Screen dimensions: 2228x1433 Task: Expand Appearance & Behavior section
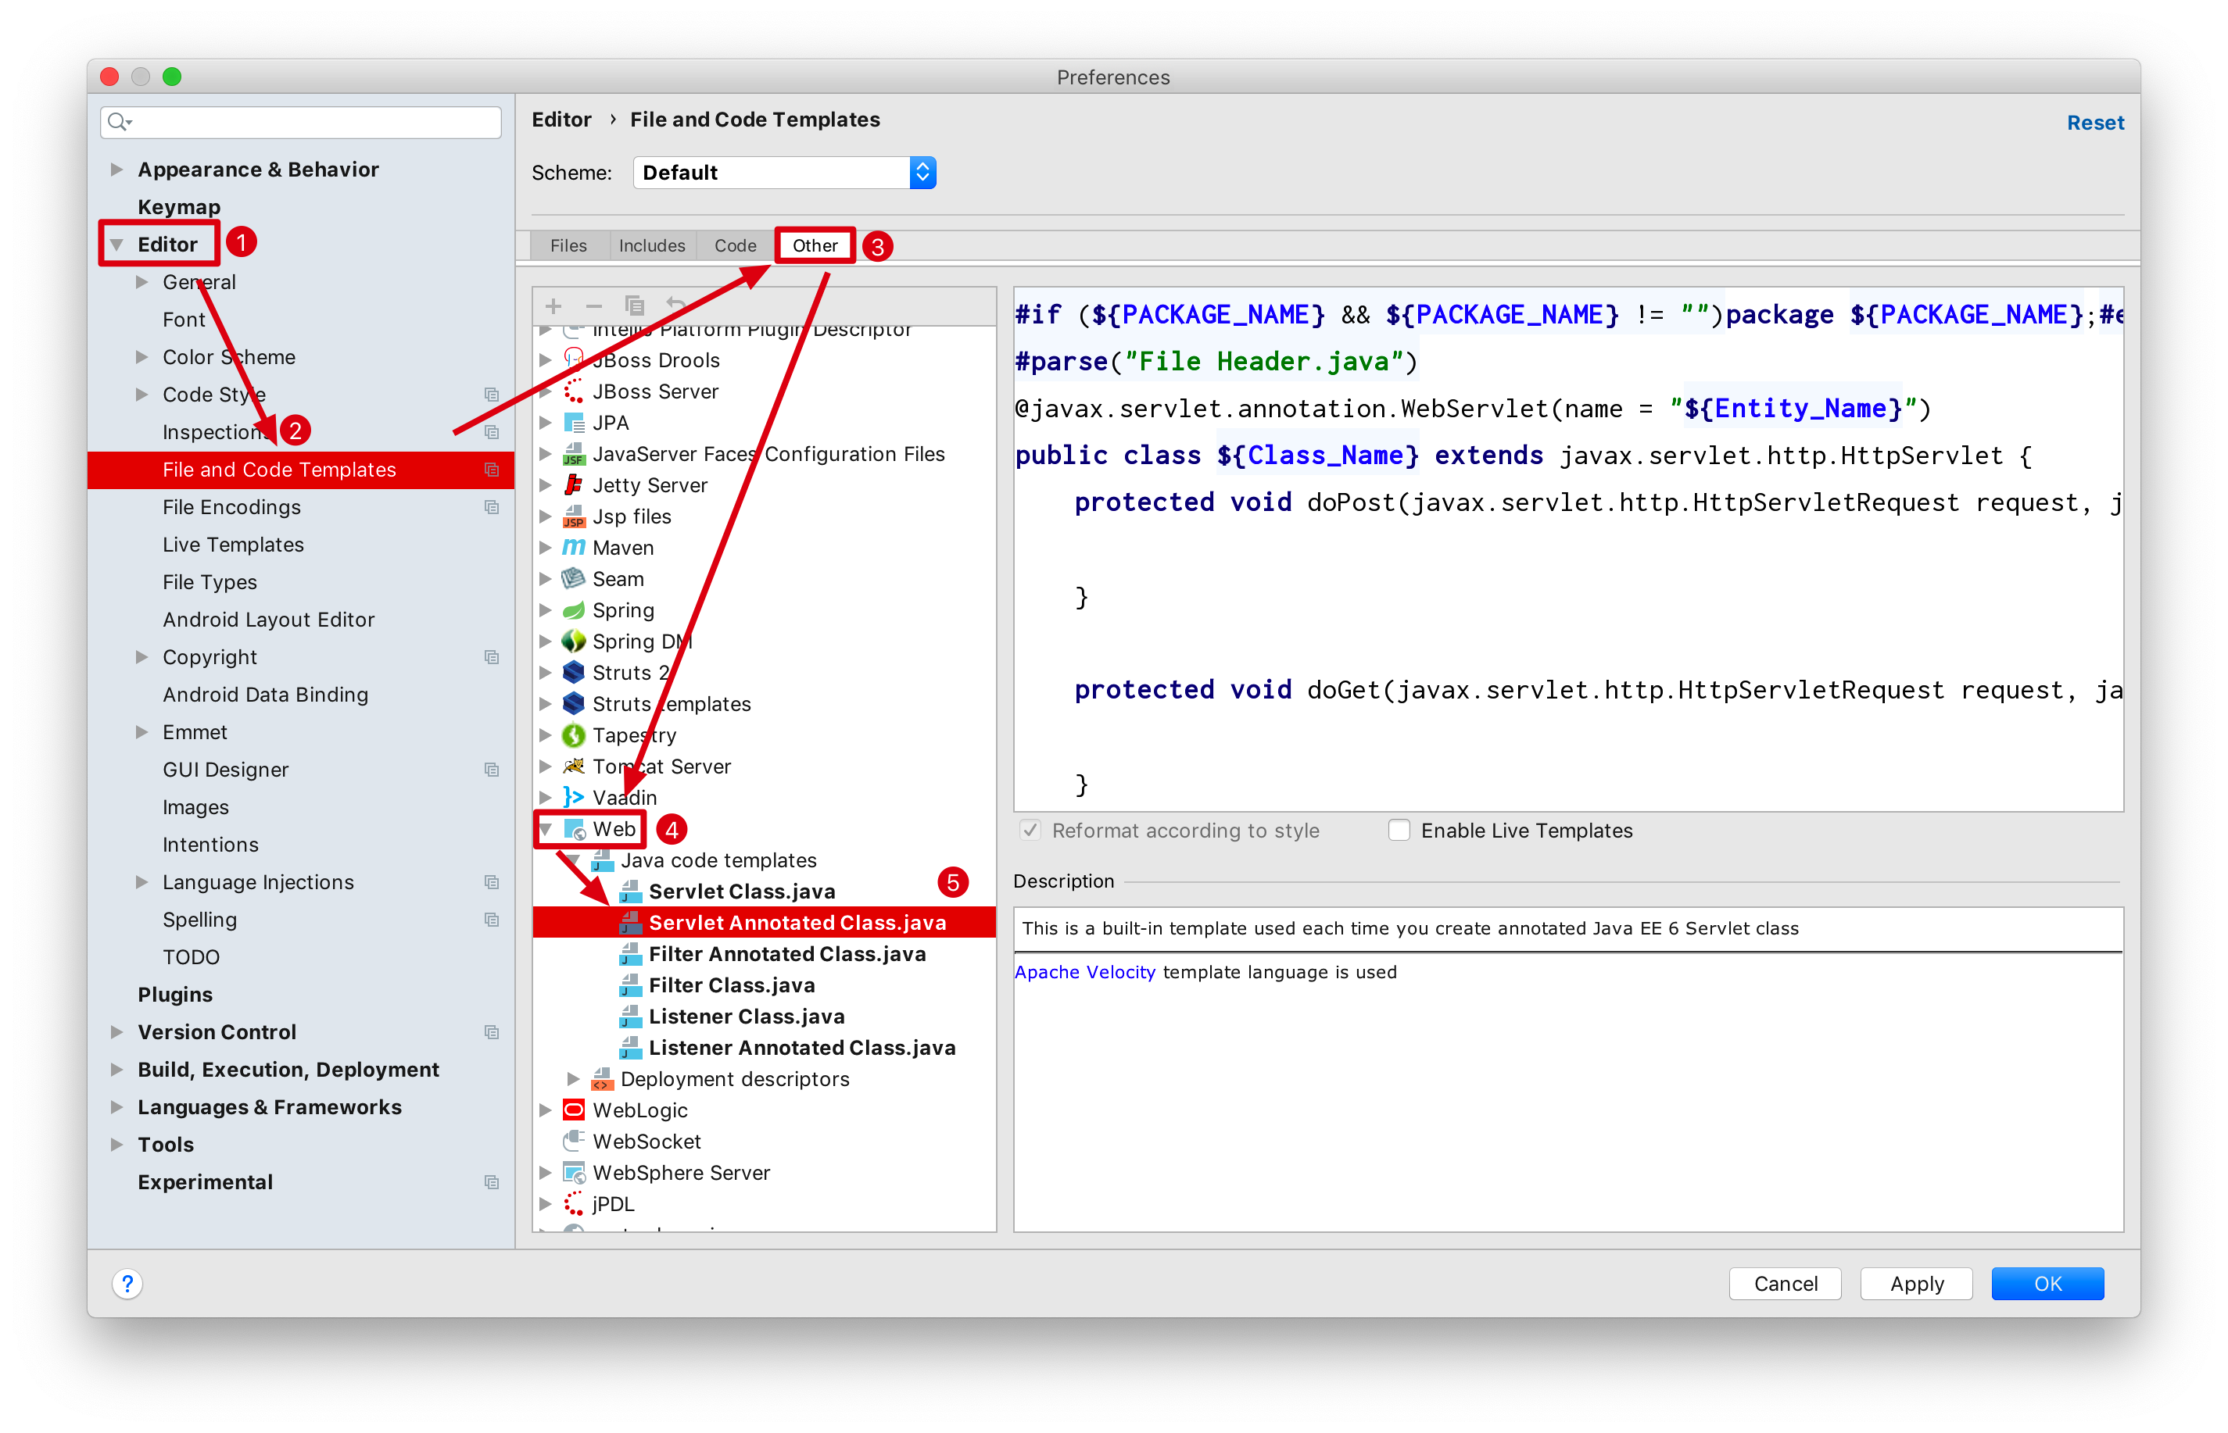click(x=116, y=170)
